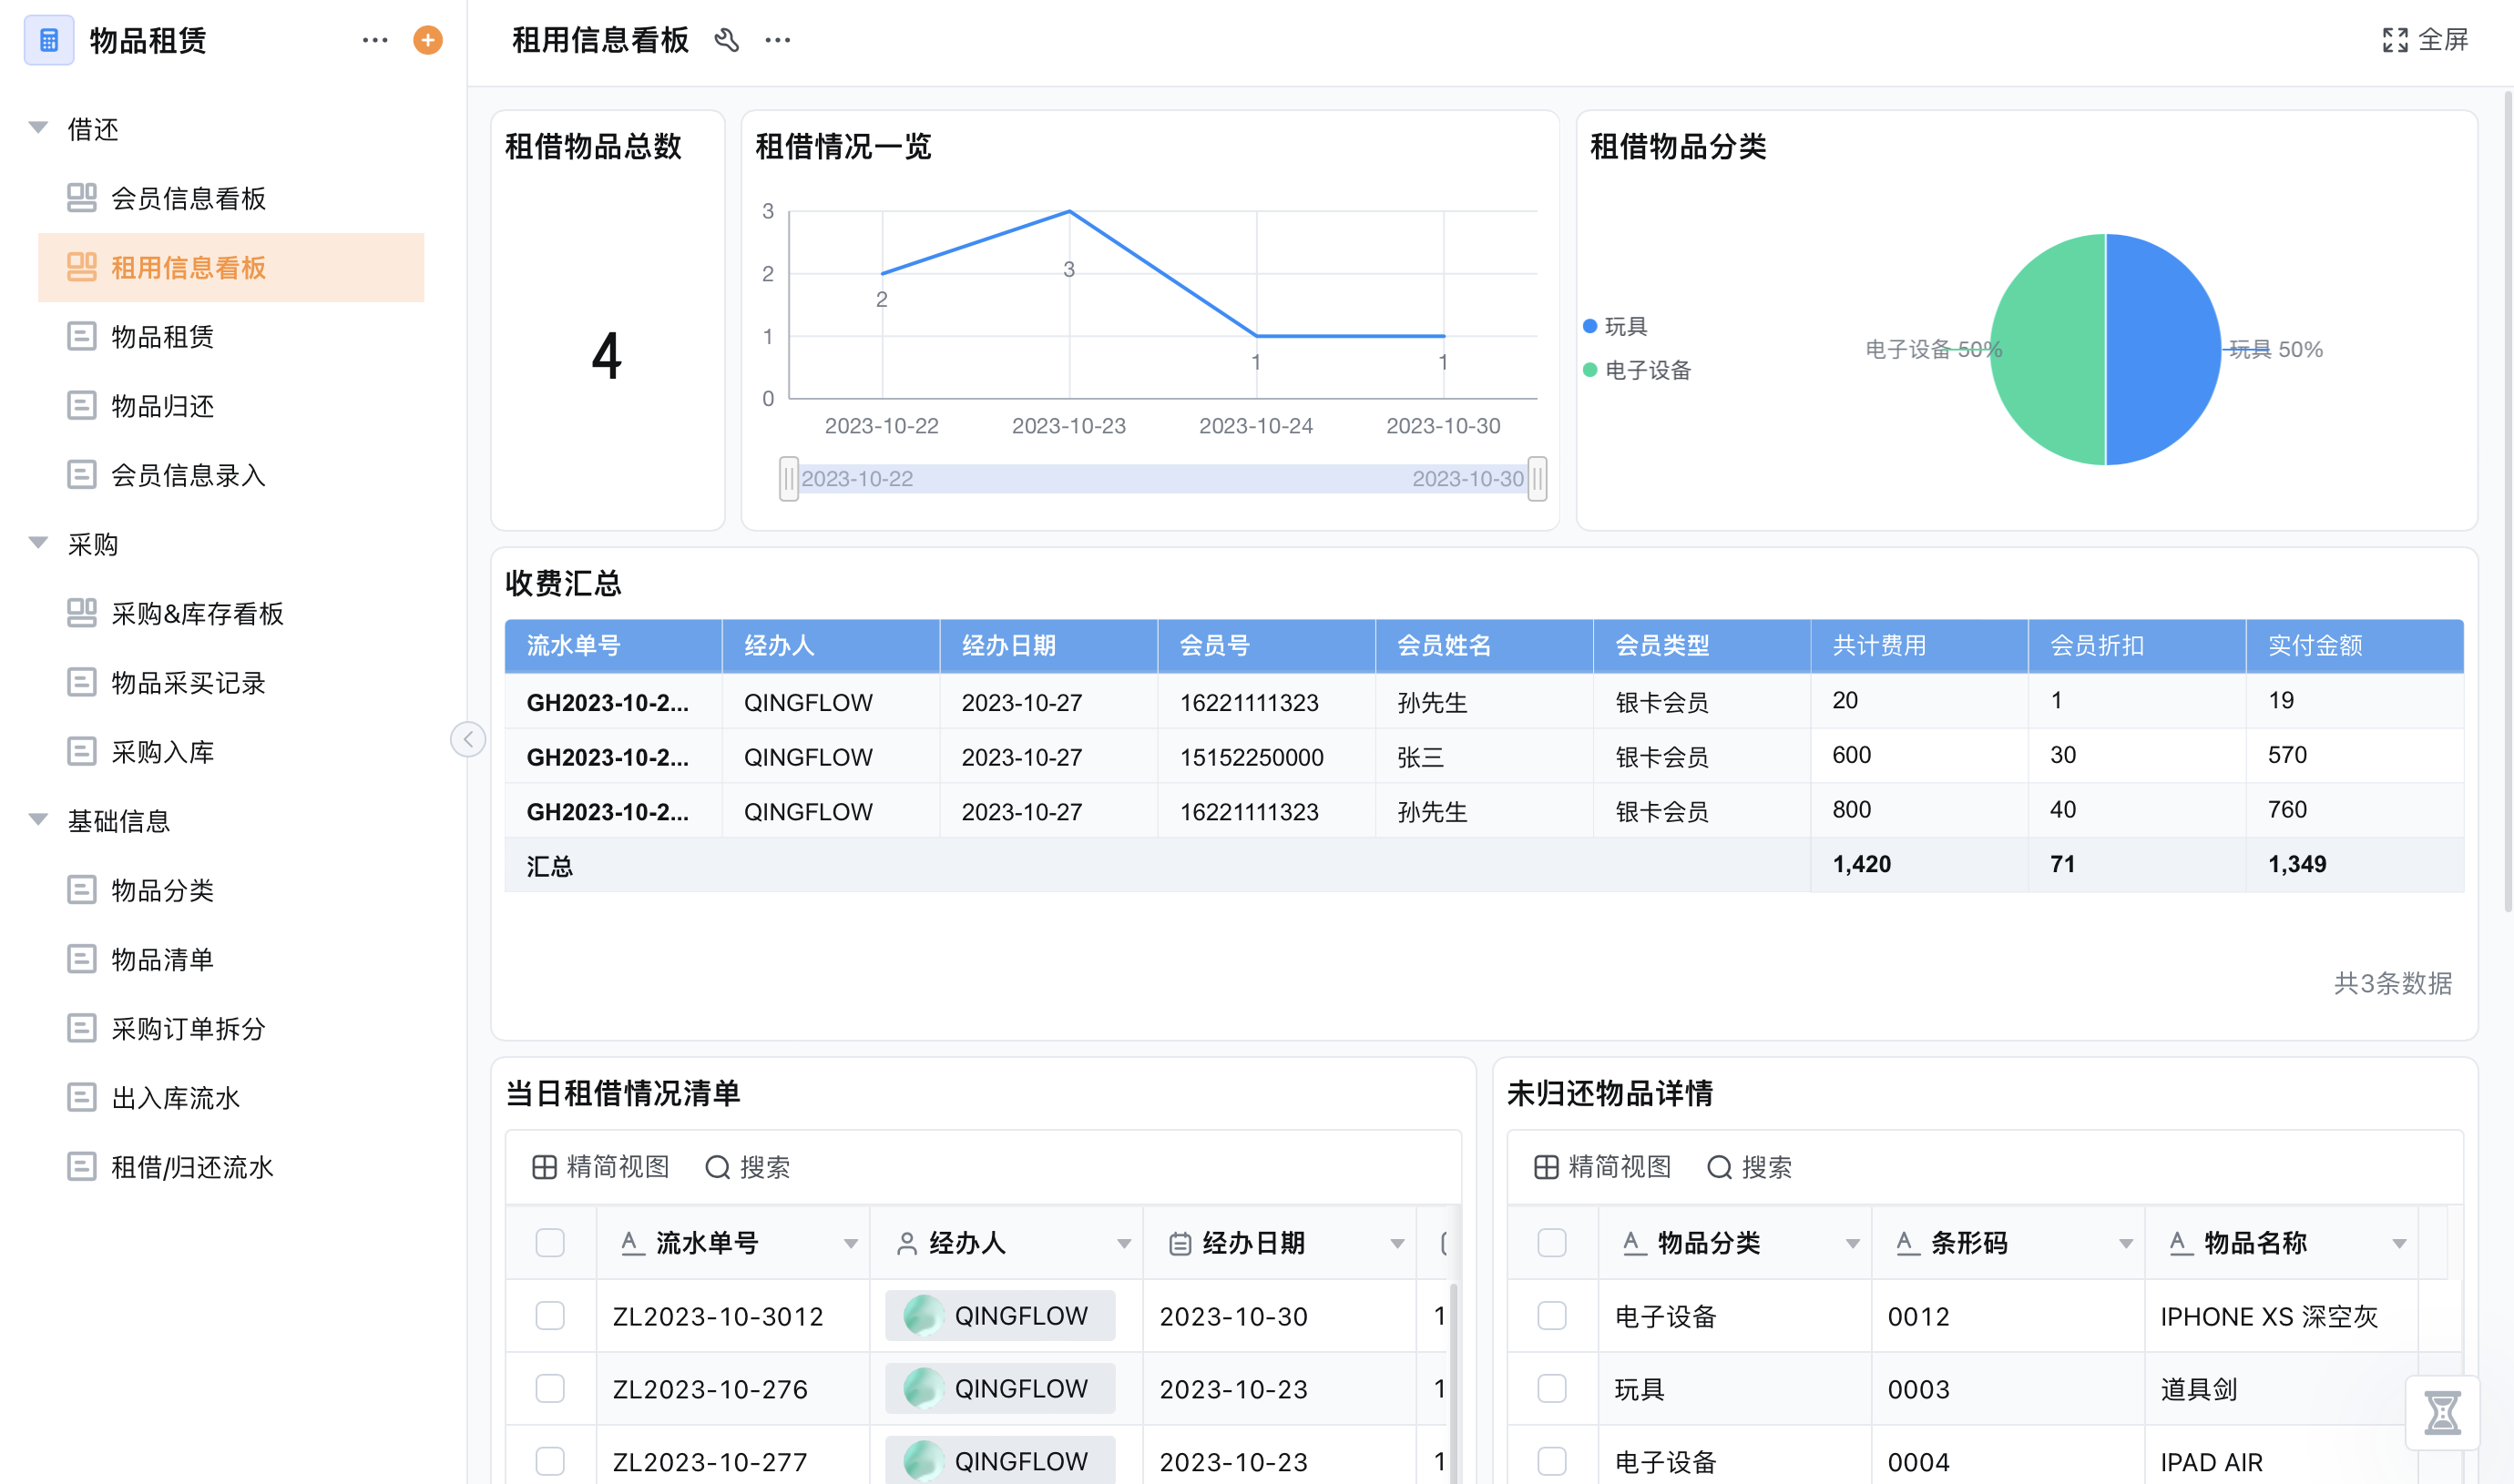The height and width of the screenshot is (1484, 2514).
Task: Click the 物品归还 form icon
Action: click(82, 405)
